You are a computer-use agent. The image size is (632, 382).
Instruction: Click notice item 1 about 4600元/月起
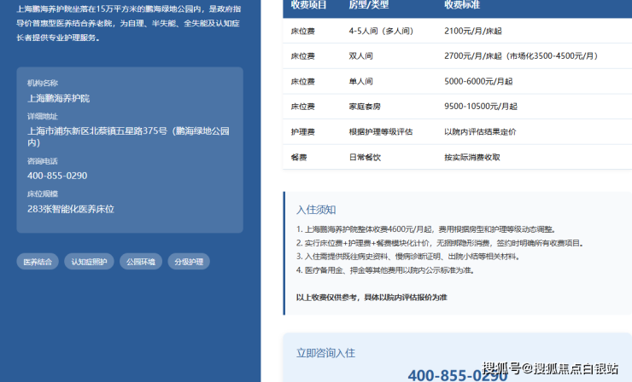[x=426, y=229]
